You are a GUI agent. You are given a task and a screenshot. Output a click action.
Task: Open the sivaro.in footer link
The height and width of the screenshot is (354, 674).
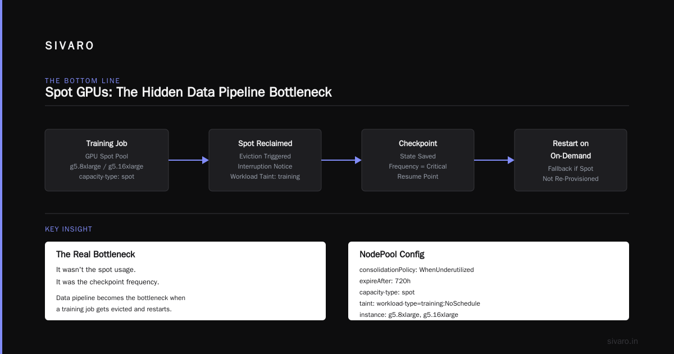[x=623, y=341]
